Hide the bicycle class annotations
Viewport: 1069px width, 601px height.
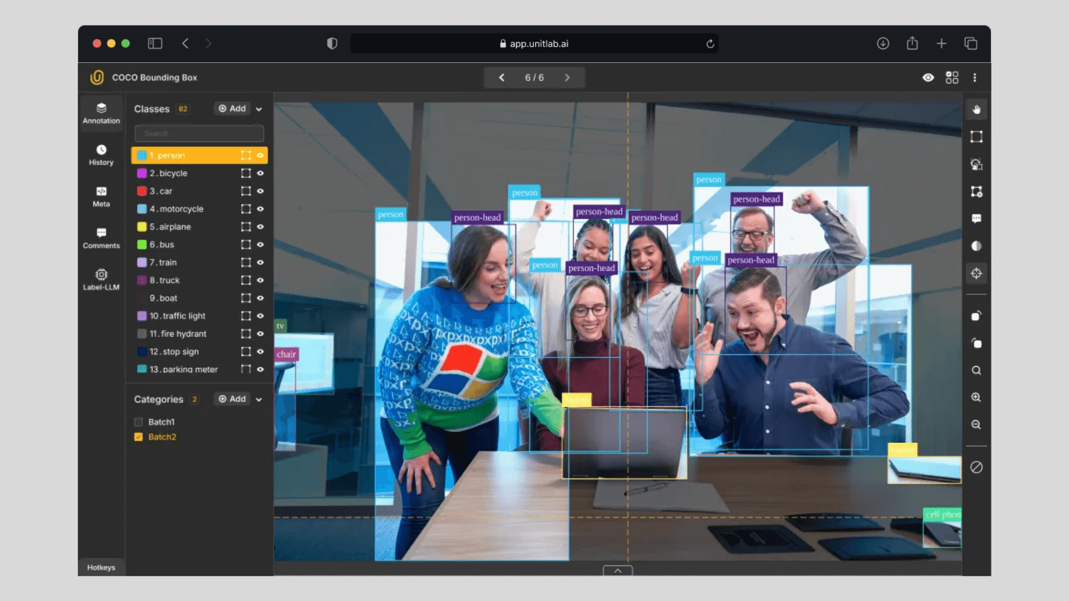(260, 173)
